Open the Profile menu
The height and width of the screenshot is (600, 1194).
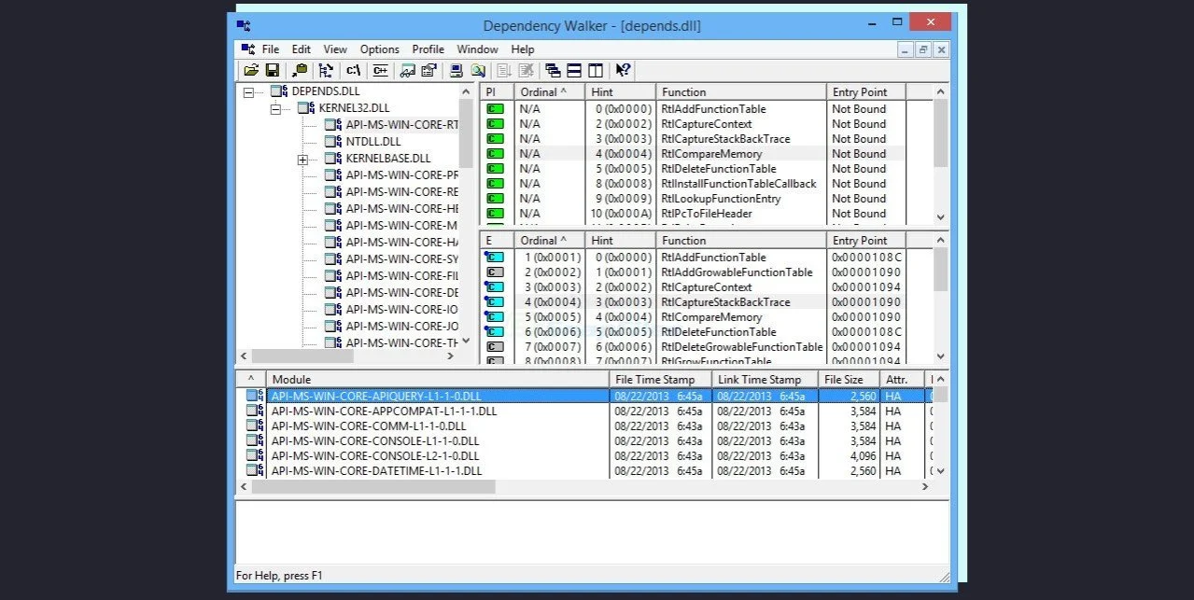[x=428, y=49]
